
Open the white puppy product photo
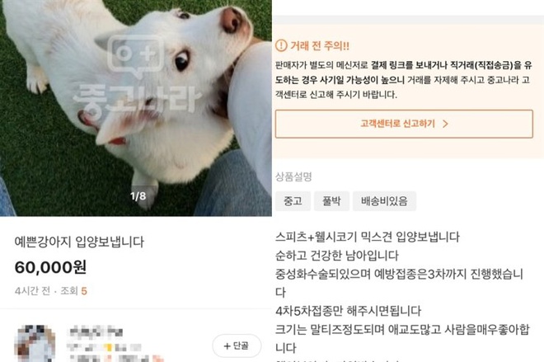(x=136, y=108)
